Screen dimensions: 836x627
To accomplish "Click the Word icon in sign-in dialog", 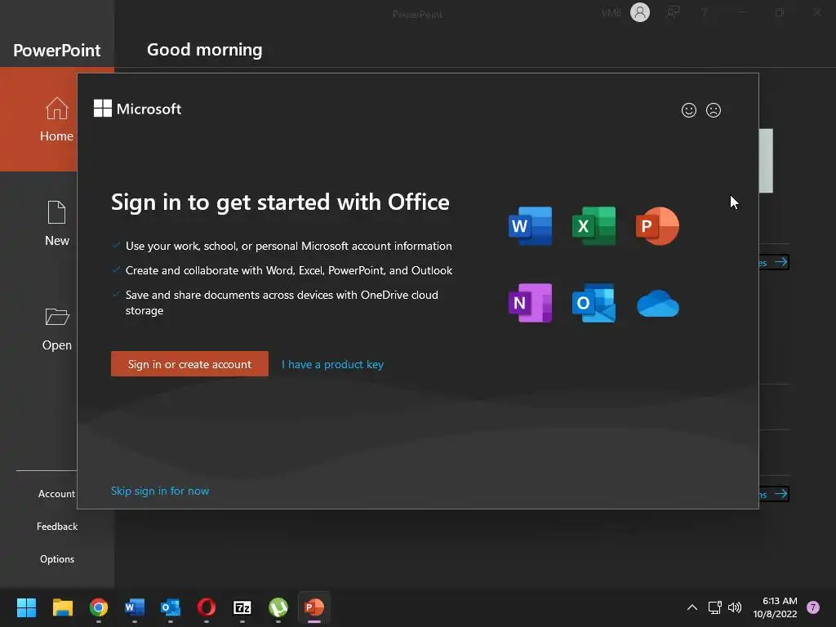I will click(531, 226).
